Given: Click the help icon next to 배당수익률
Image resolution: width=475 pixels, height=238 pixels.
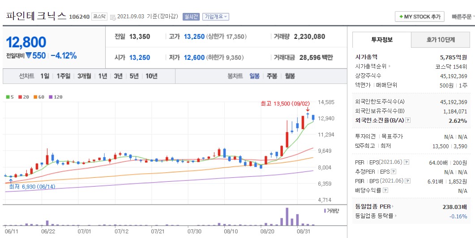Looking at the screenshot, I should point(385,191).
